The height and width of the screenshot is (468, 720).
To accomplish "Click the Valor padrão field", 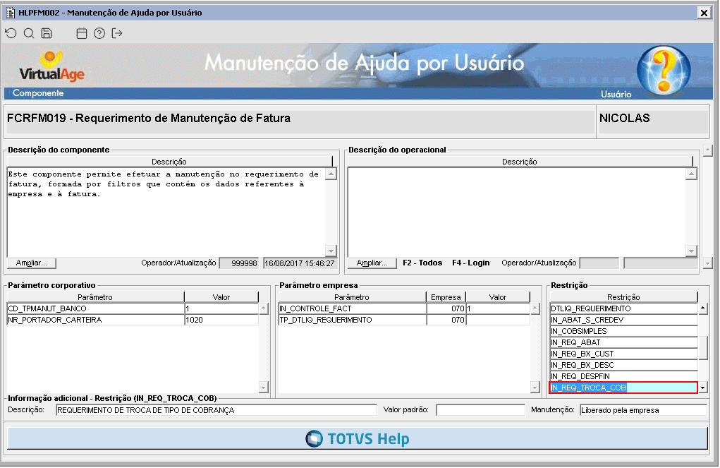I will pos(480,410).
